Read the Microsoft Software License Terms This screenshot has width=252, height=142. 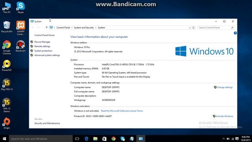click(122, 111)
